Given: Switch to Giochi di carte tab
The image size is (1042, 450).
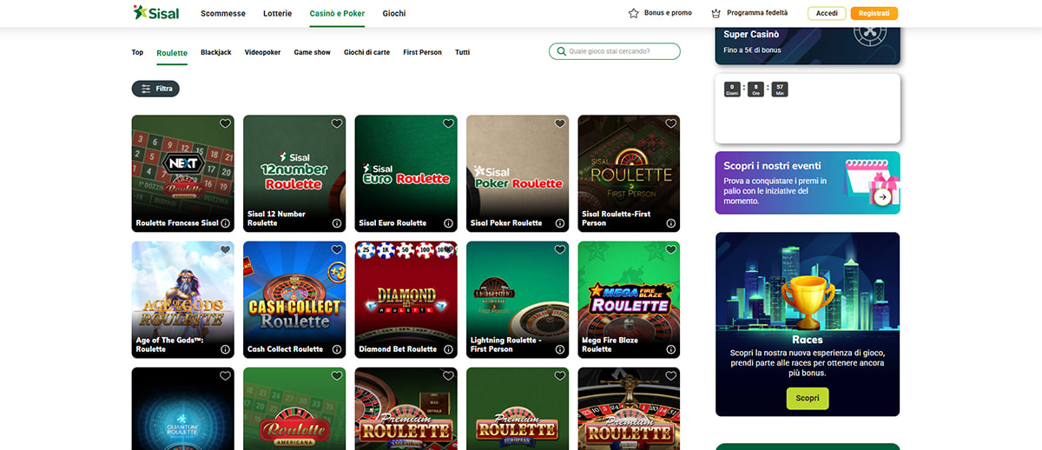Looking at the screenshot, I should (366, 52).
